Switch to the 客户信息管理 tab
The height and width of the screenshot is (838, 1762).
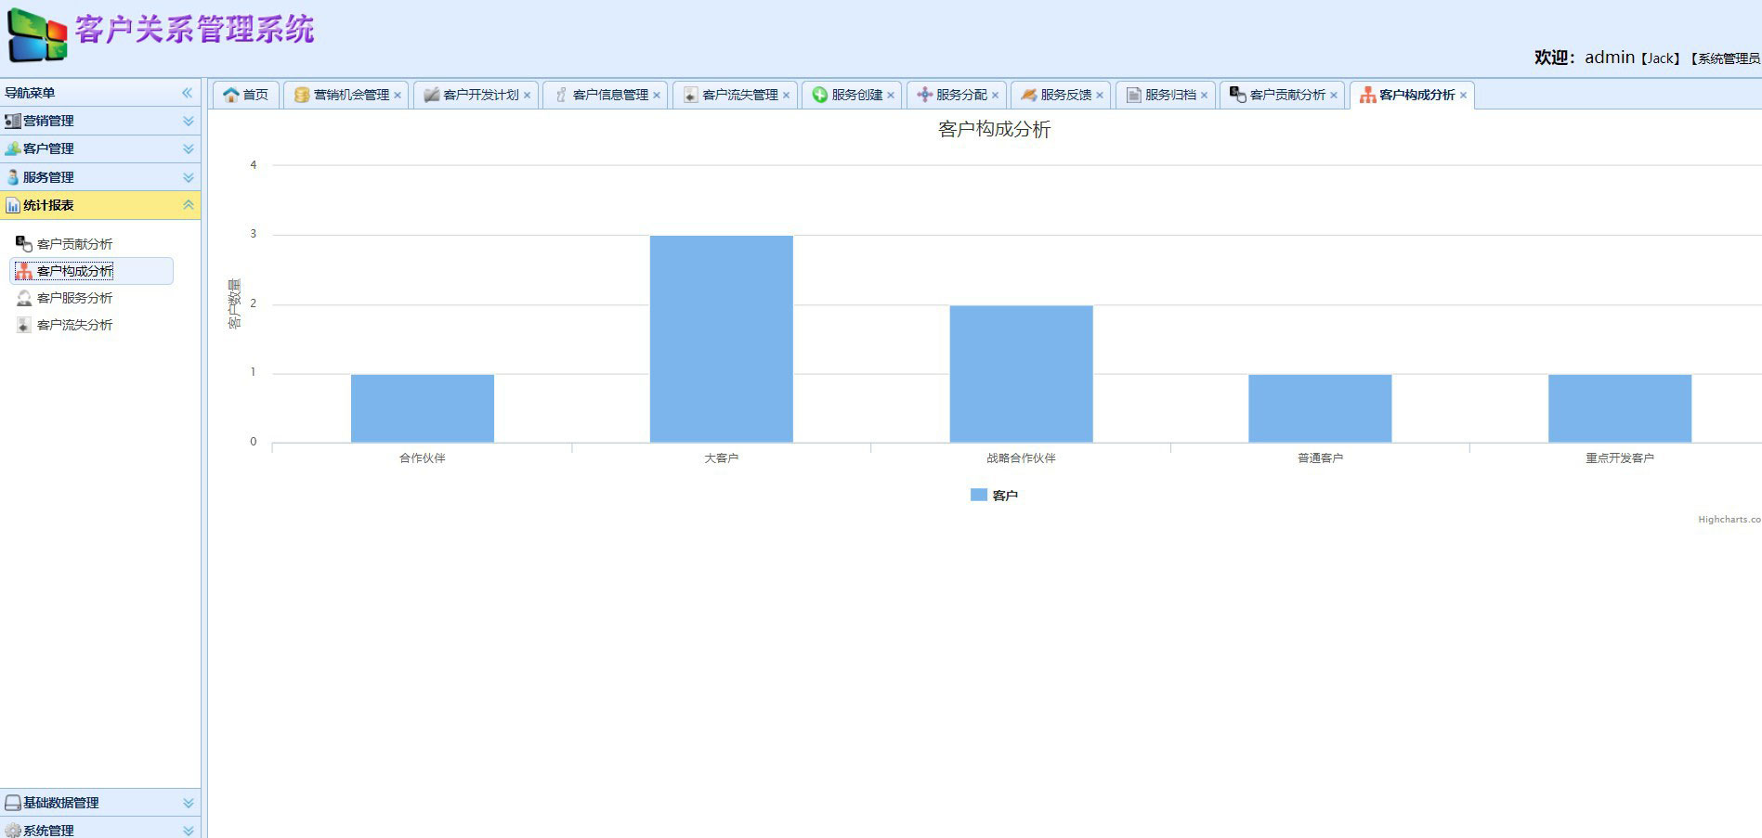click(x=609, y=95)
